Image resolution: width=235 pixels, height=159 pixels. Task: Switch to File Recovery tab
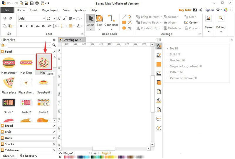pos(28,156)
